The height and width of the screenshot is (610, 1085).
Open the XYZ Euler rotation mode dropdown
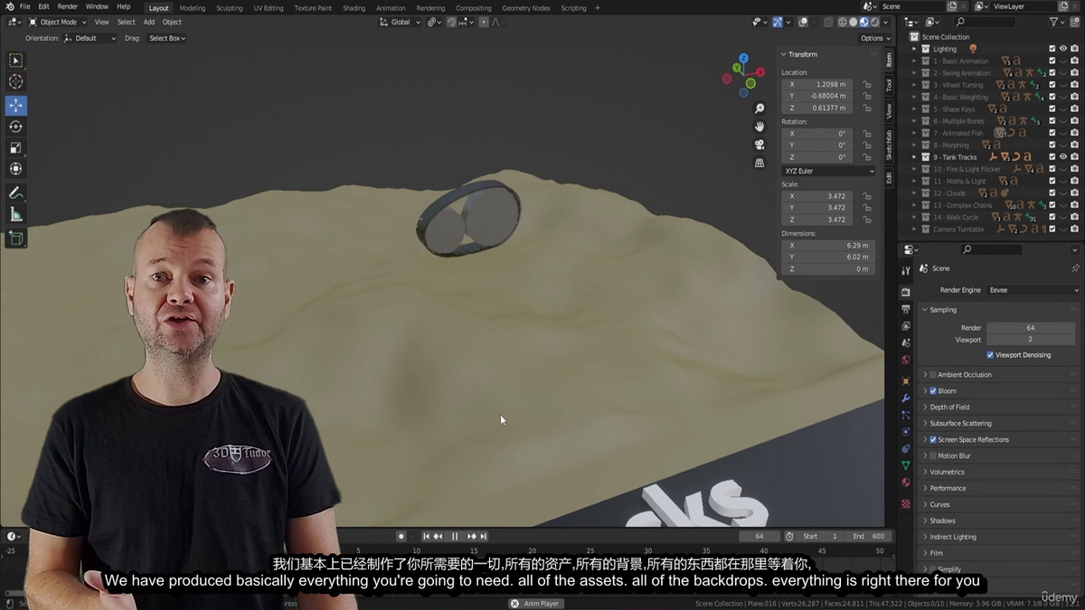pyautogui.click(x=828, y=171)
